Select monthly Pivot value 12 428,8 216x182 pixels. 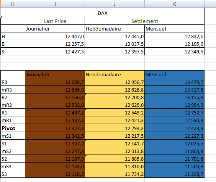click(x=174, y=128)
